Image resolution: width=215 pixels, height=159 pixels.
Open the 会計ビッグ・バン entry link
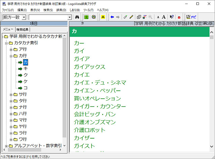point(95,114)
